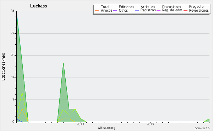Click the cyan Total line swatch

[97, 7]
